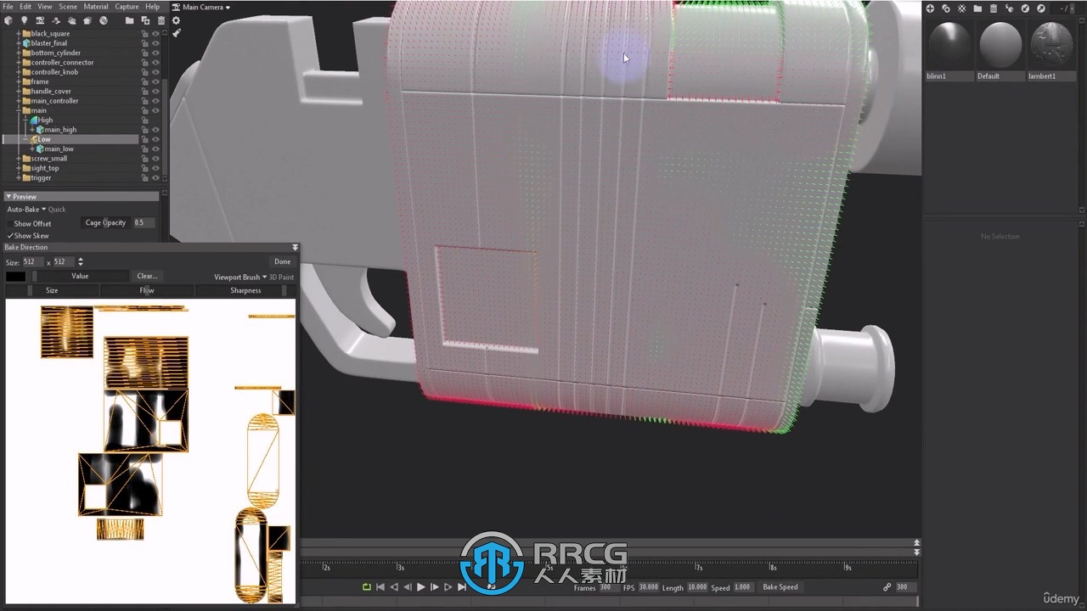Open the black brush color swatch
The image size is (1087, 611).
16,277
